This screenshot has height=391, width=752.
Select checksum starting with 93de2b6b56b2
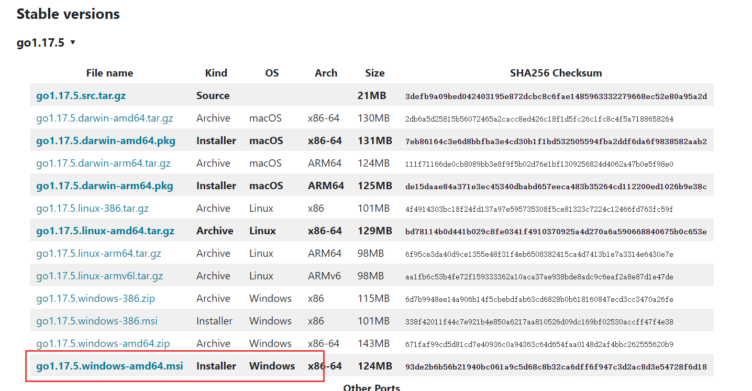[556, 367]
